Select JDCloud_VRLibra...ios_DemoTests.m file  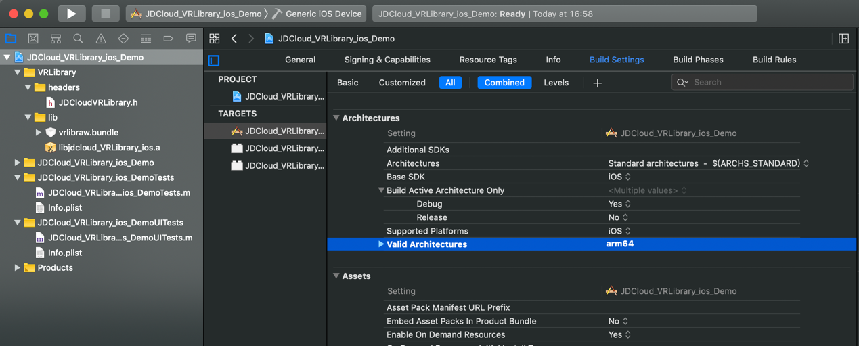112,192
